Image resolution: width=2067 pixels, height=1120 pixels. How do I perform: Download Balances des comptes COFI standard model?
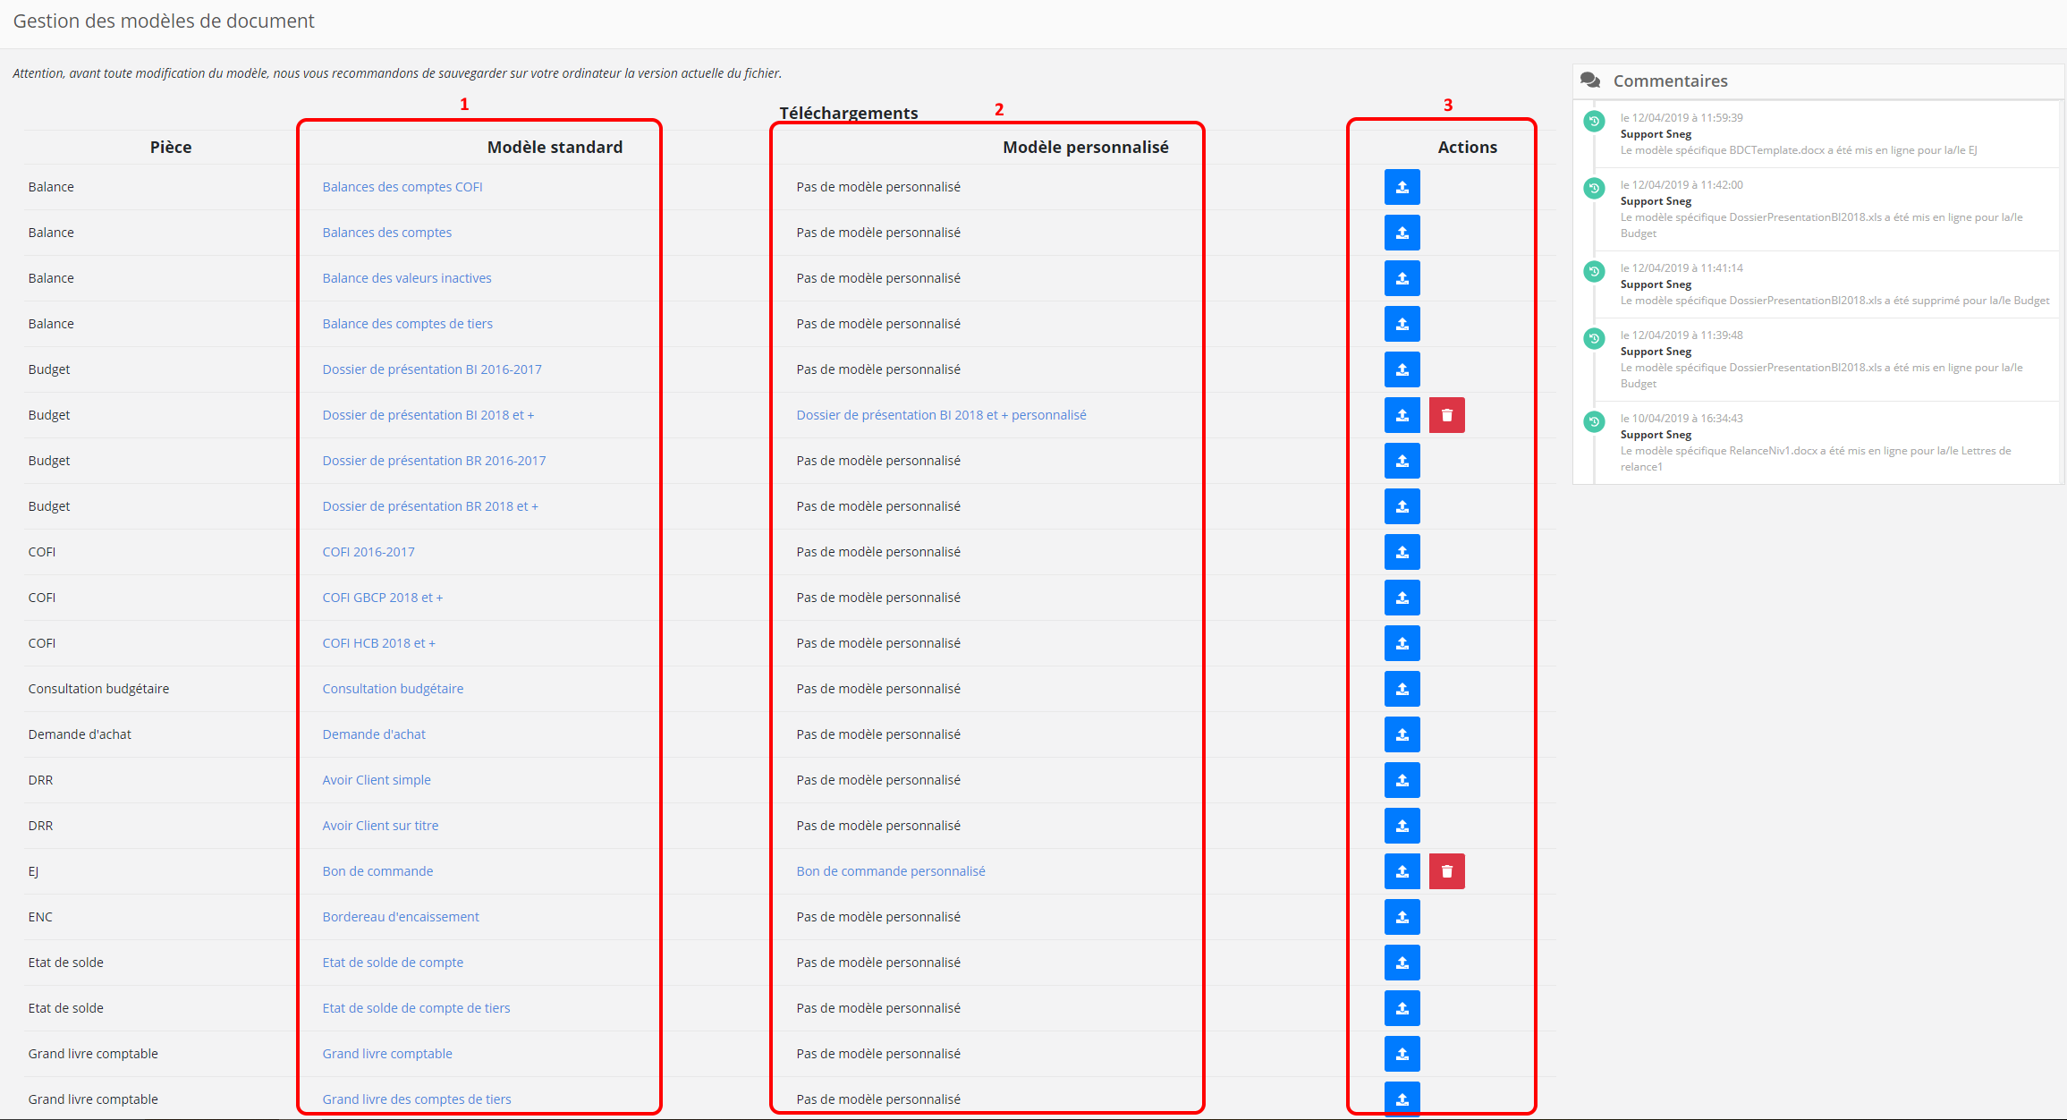tap(402, 187)
